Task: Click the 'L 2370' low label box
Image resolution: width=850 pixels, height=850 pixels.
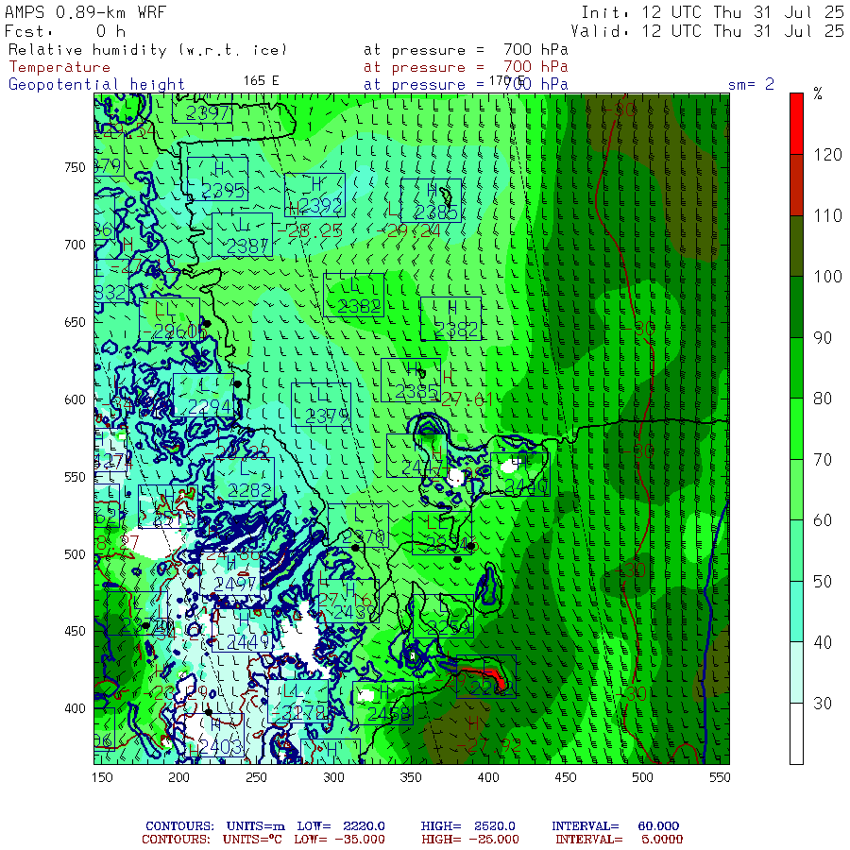Action: [358, 526]
